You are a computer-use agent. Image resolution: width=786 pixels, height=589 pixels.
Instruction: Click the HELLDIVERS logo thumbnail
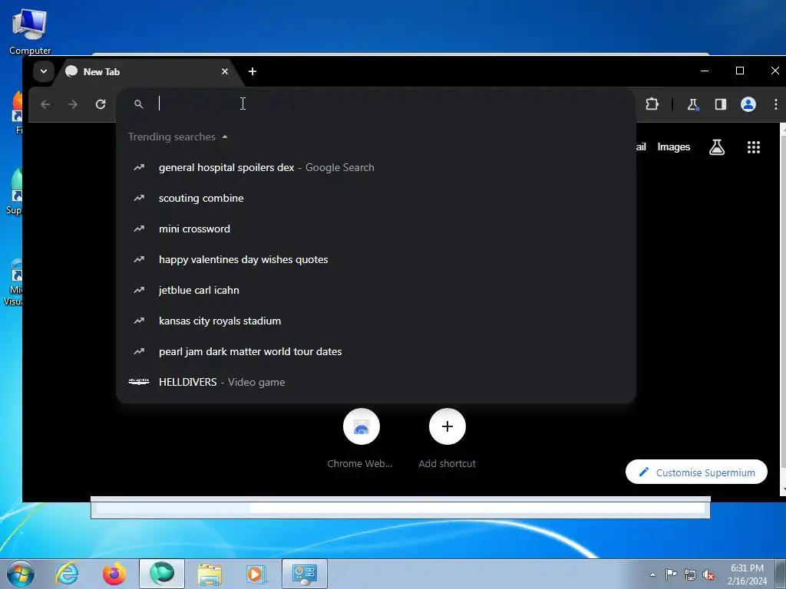(139, 382)
